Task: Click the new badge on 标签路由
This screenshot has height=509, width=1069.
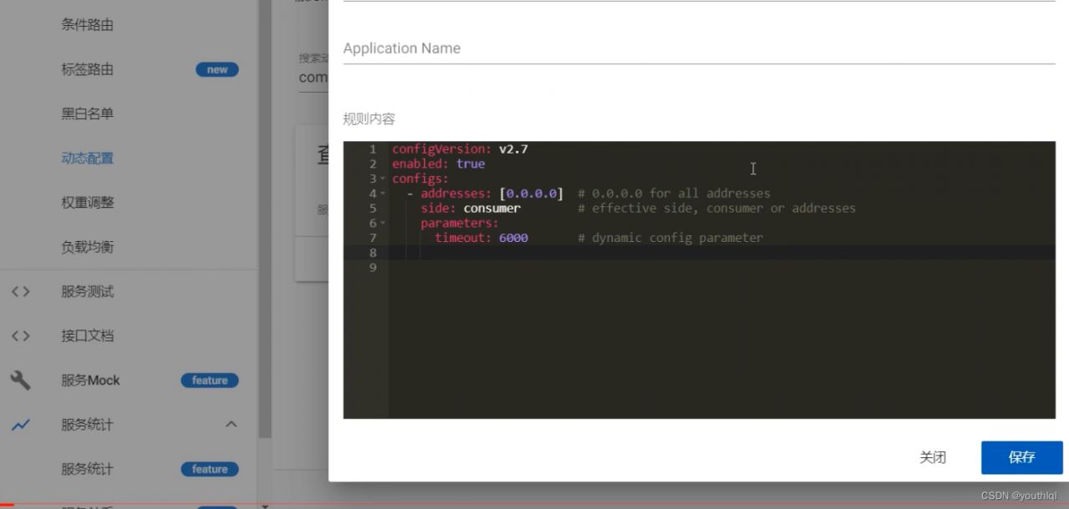Action: (x=217, y=70)
